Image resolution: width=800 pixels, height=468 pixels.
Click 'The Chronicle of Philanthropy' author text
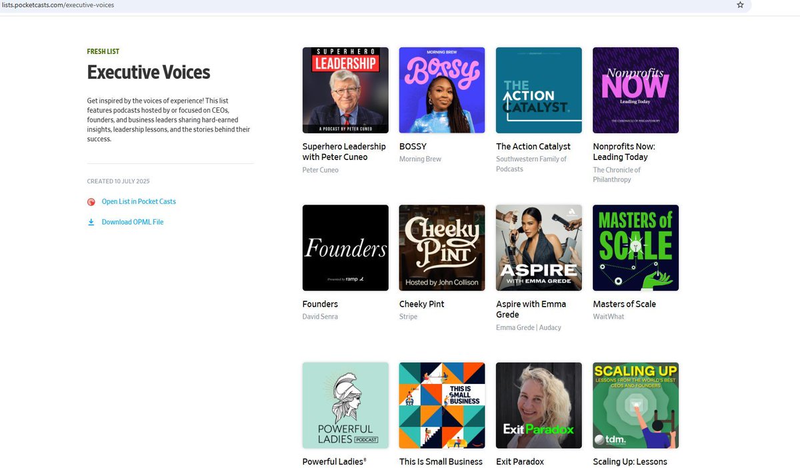click(617, 175)
